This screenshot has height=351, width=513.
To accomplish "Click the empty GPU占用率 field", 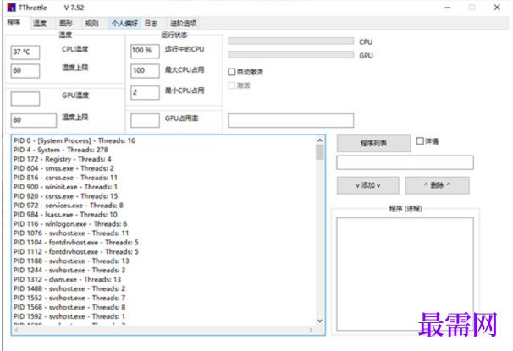I will point(145,120).
